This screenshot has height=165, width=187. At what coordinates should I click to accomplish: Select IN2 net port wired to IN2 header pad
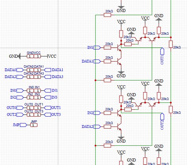(20, 98)
